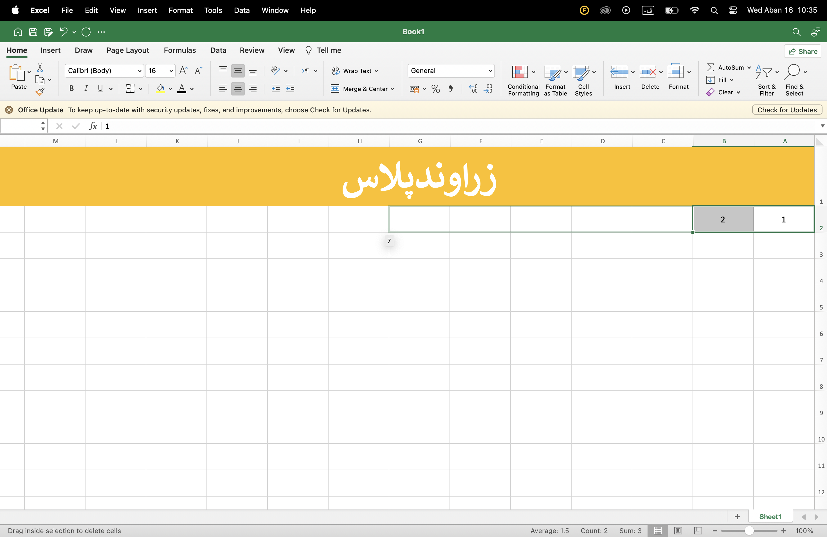Image resolution: width=827 pixels, height=537 pixels.
Task: Open the Insert cells icon
Action: tap(619, 72)
